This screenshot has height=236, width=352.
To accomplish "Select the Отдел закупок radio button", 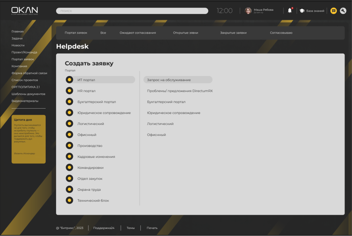I will pyautogui.click(x=69, y=179).
